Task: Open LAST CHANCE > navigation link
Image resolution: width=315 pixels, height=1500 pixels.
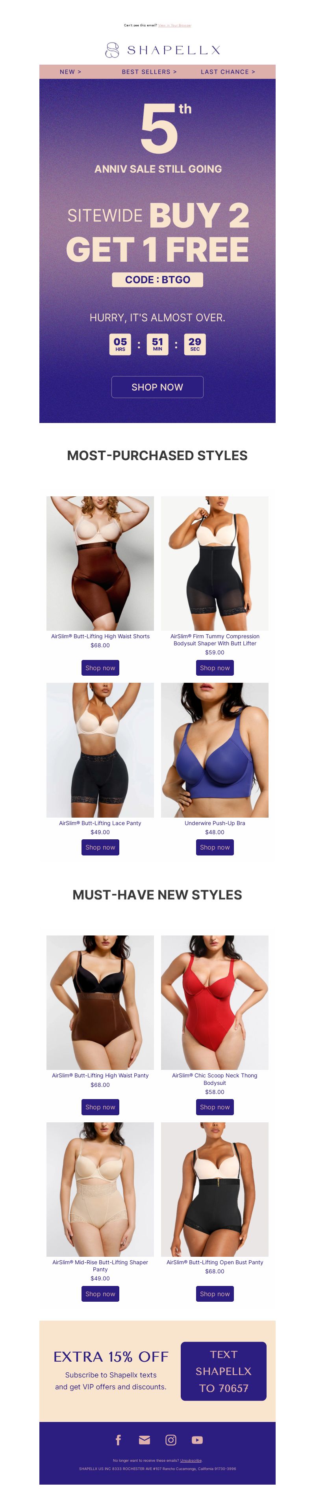Action: pos(228,72)
